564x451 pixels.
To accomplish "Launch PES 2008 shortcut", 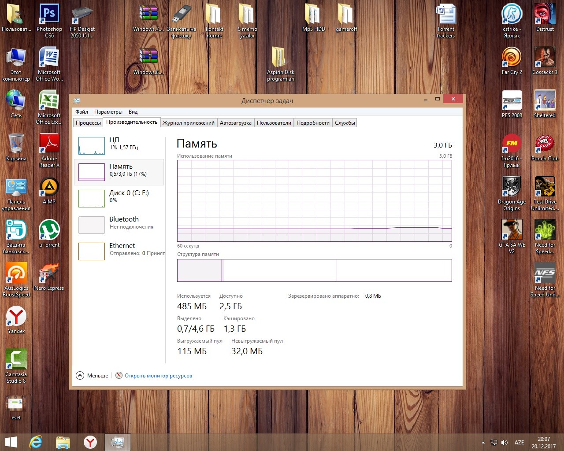I will (512, 104).
